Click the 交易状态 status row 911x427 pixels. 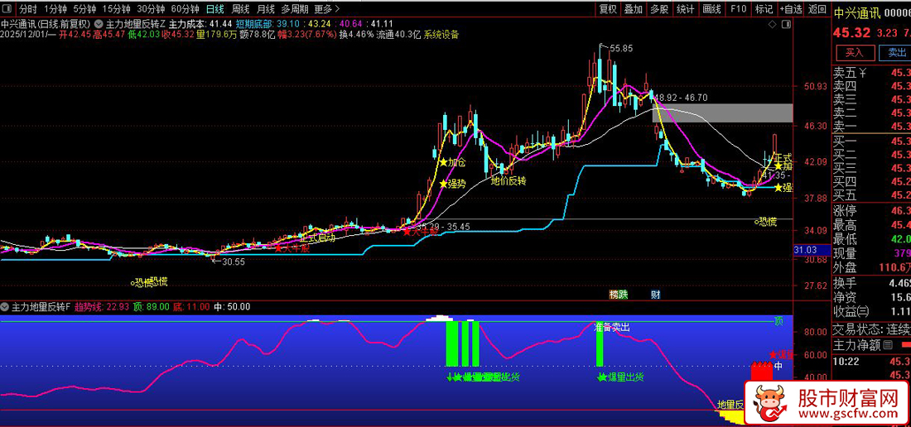click(871, 330)
